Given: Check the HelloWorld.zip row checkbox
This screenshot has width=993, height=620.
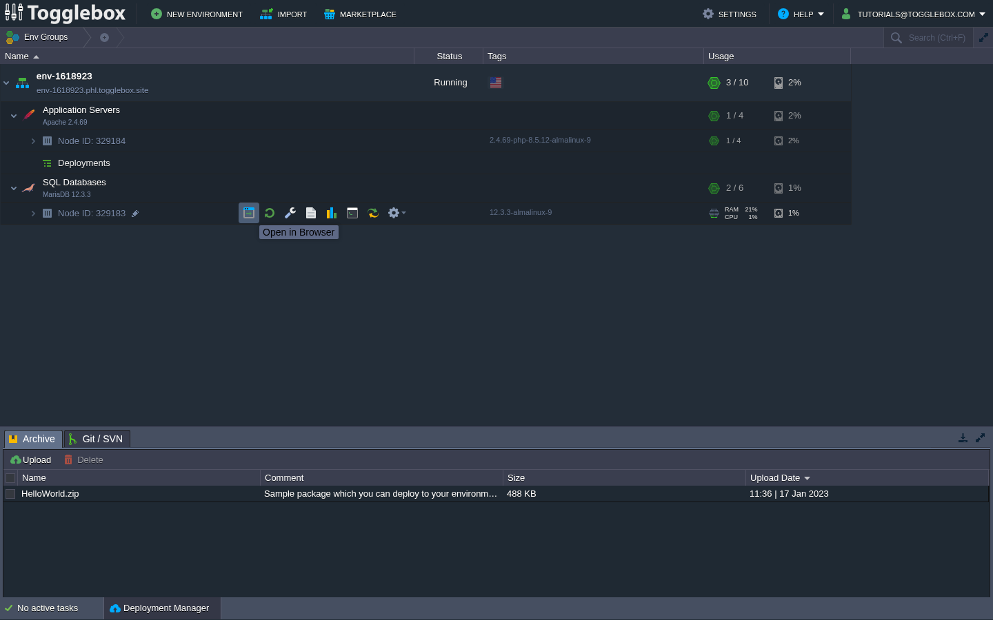Looking at the screenshot, I should (x=10, y=494).
